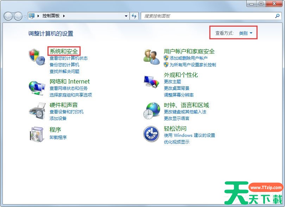Click the Clock and globe region icon
The width and height of the screenshot is (285, 207).
[152, 111]
